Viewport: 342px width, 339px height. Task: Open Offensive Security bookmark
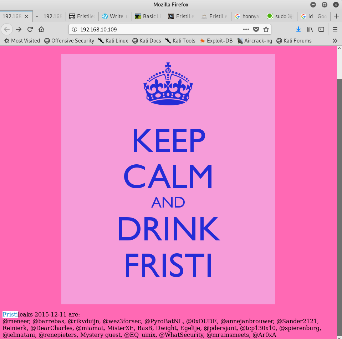pyautogui.click(x=69, y=41)
